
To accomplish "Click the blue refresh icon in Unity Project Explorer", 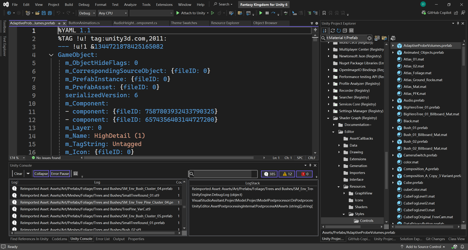I will click(339, 31).
